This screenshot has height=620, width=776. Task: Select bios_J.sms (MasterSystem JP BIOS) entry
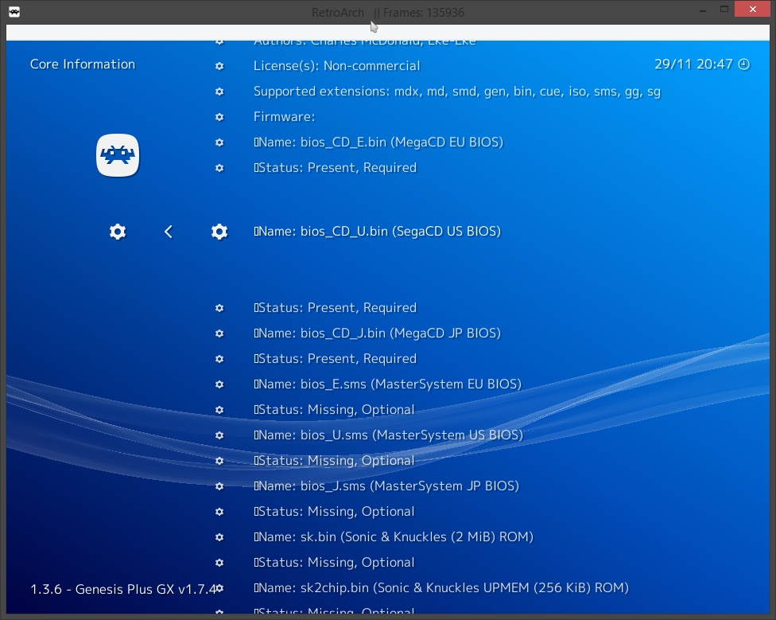click(x=386, y=486)
